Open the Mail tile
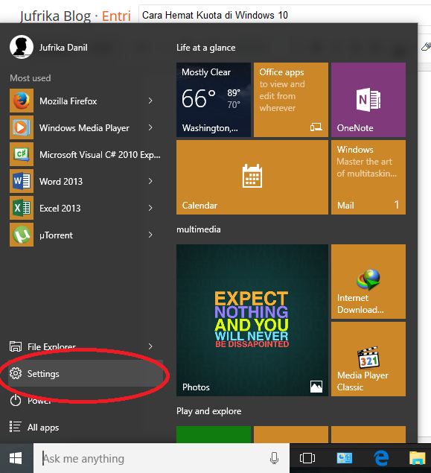The width and height of the screenshot is (431, 473). [368, 177]
